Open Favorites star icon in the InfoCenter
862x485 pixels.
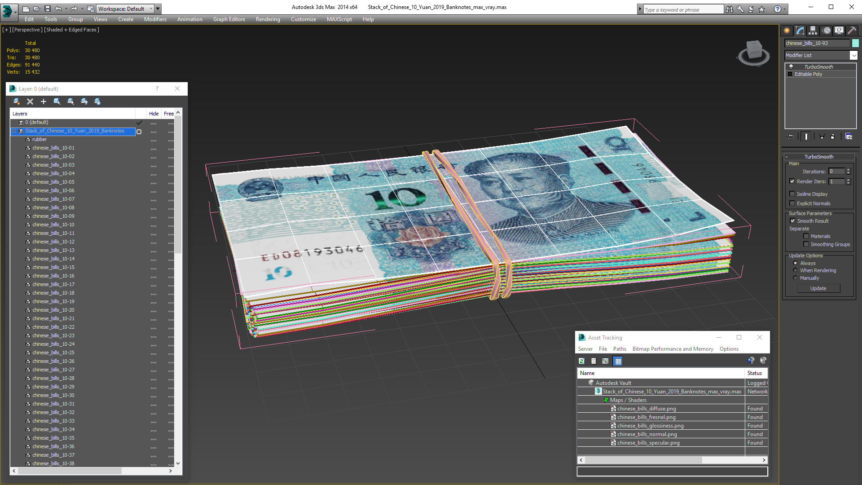tap(762, 9)
